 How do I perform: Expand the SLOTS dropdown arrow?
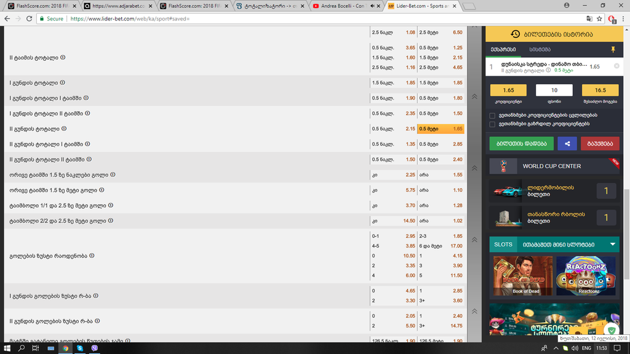point(612,244)
